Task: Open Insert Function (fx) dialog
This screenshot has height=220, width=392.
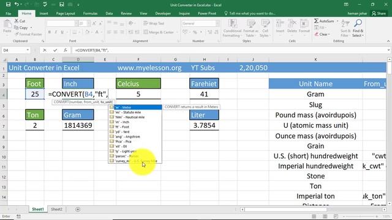Action: click(x=66, y=50)
